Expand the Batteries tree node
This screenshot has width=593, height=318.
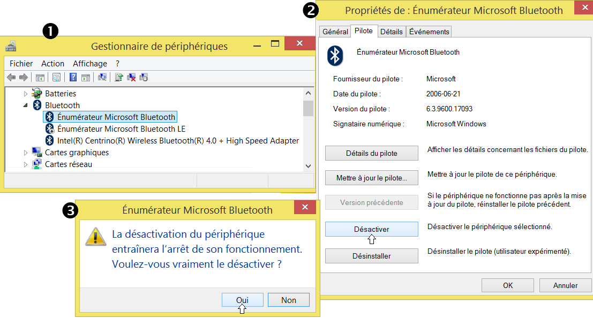tap(25, 94)
